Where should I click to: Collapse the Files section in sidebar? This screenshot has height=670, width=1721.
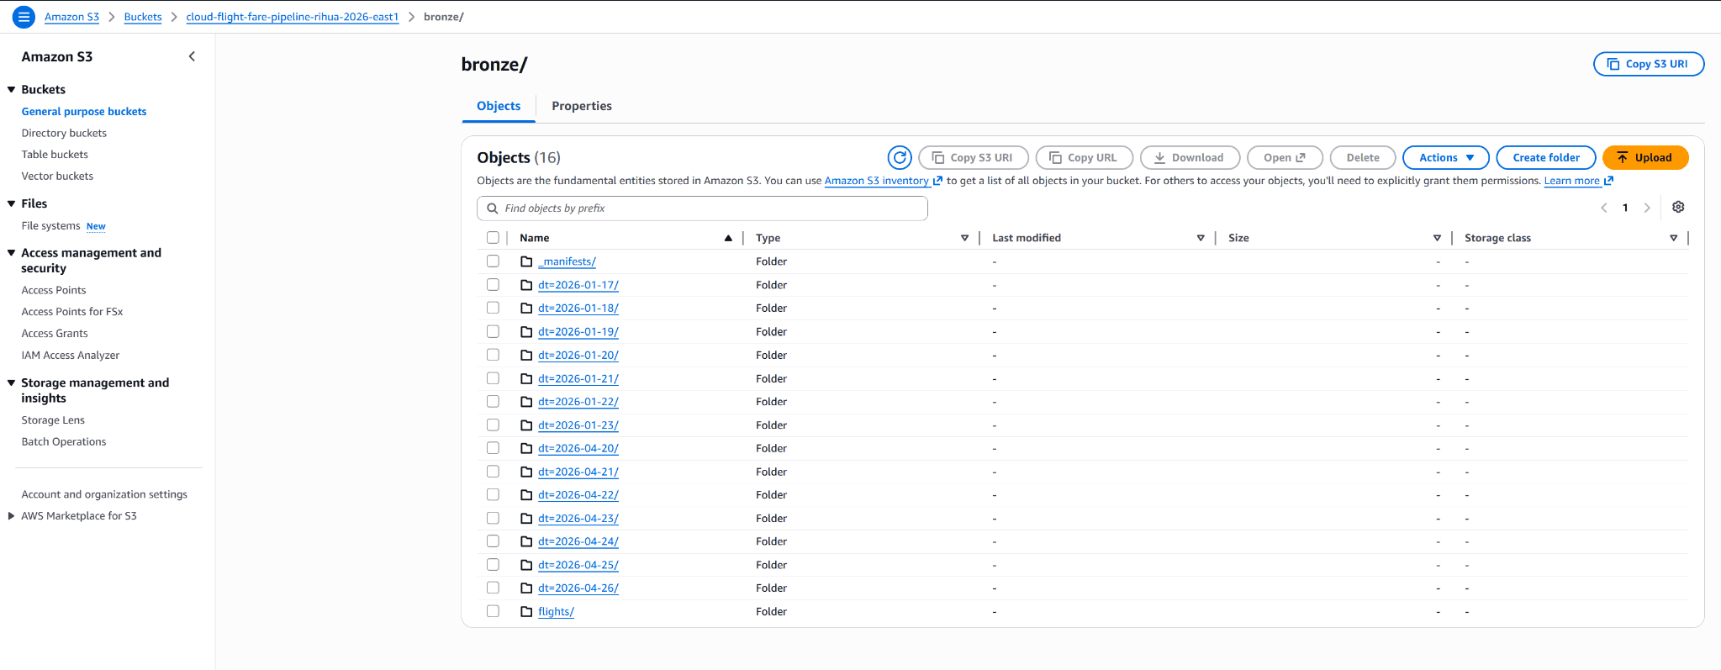pyautogui.click(x=12, y=203)
